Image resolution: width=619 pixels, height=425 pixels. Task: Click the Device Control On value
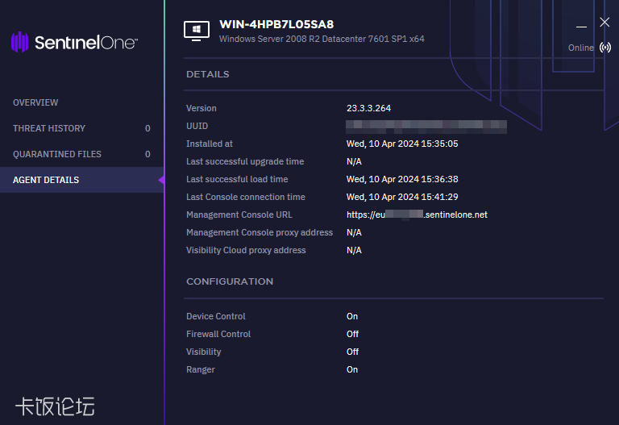352,316
